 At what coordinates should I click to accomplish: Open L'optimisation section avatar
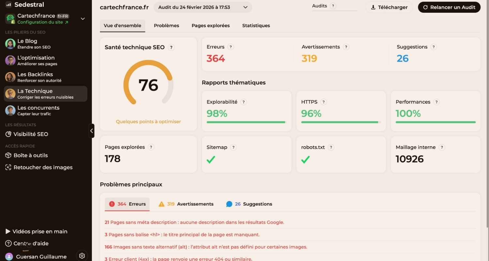click(x=10, y=60)
